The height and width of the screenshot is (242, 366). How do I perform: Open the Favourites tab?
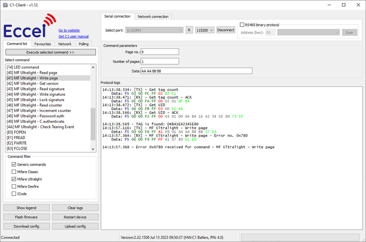pyautogui.click(x=43, y=44)
